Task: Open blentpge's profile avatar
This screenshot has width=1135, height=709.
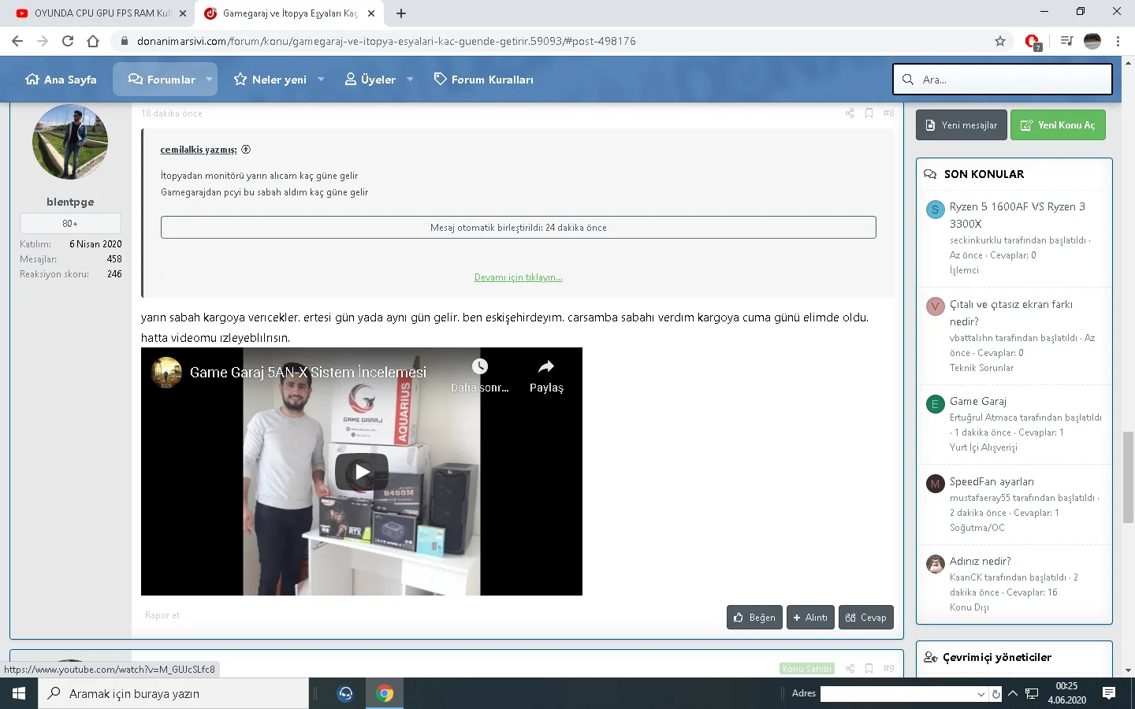Action: click(70, 142)
